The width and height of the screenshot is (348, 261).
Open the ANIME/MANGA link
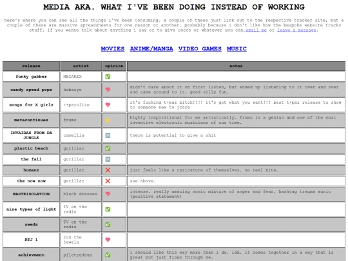click(x=151, y=48)
